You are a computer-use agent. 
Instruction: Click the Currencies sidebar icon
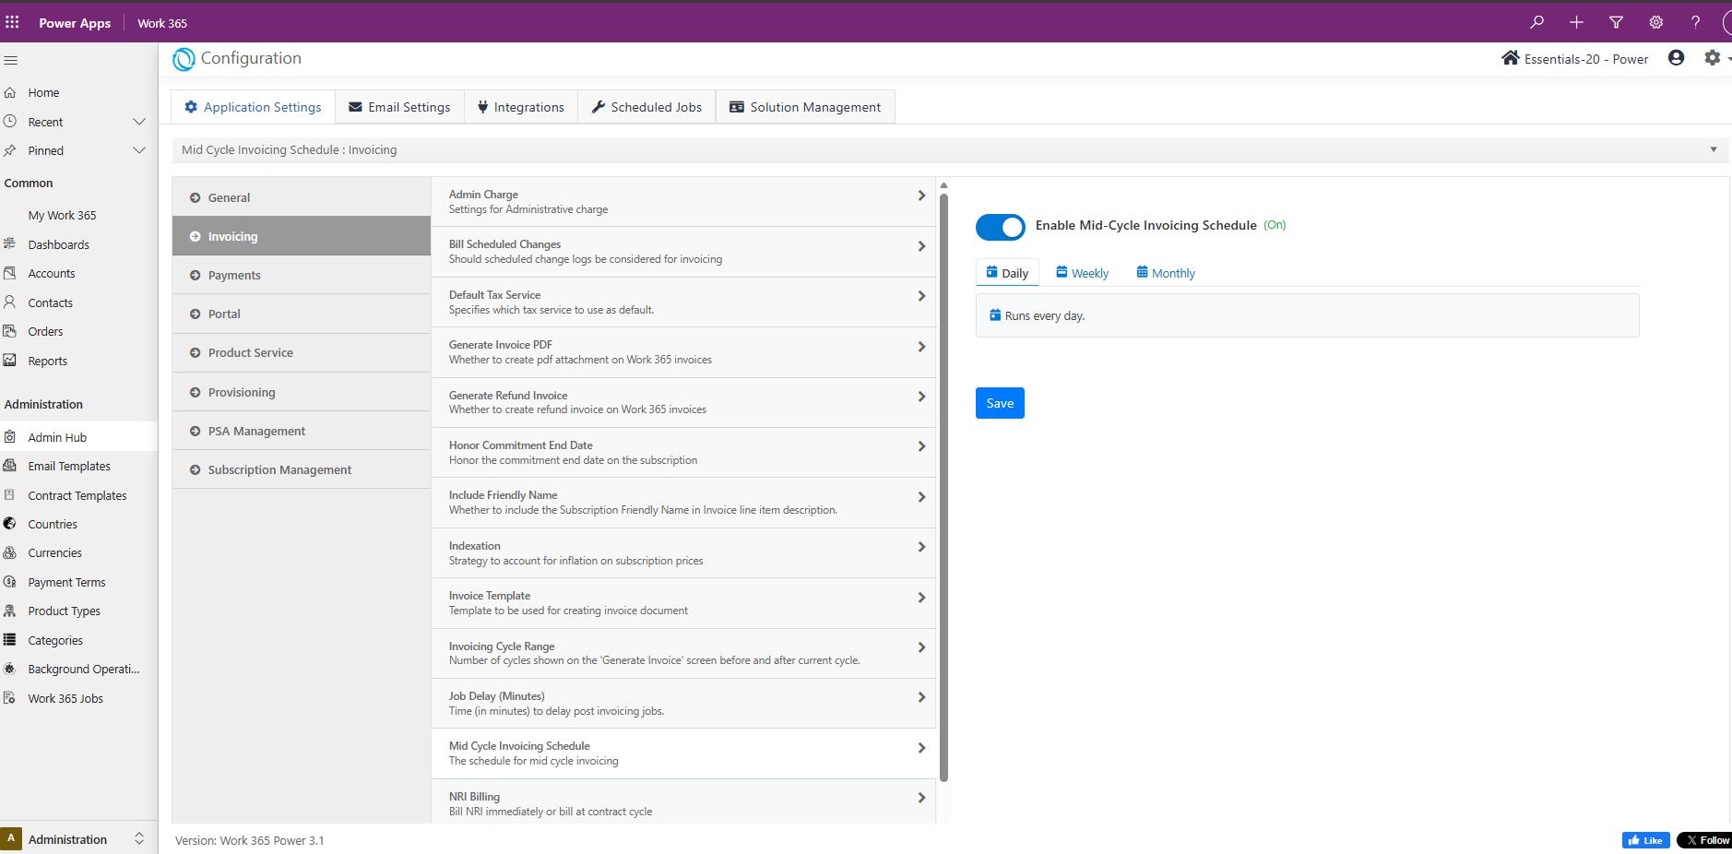[x=10, y=552]
